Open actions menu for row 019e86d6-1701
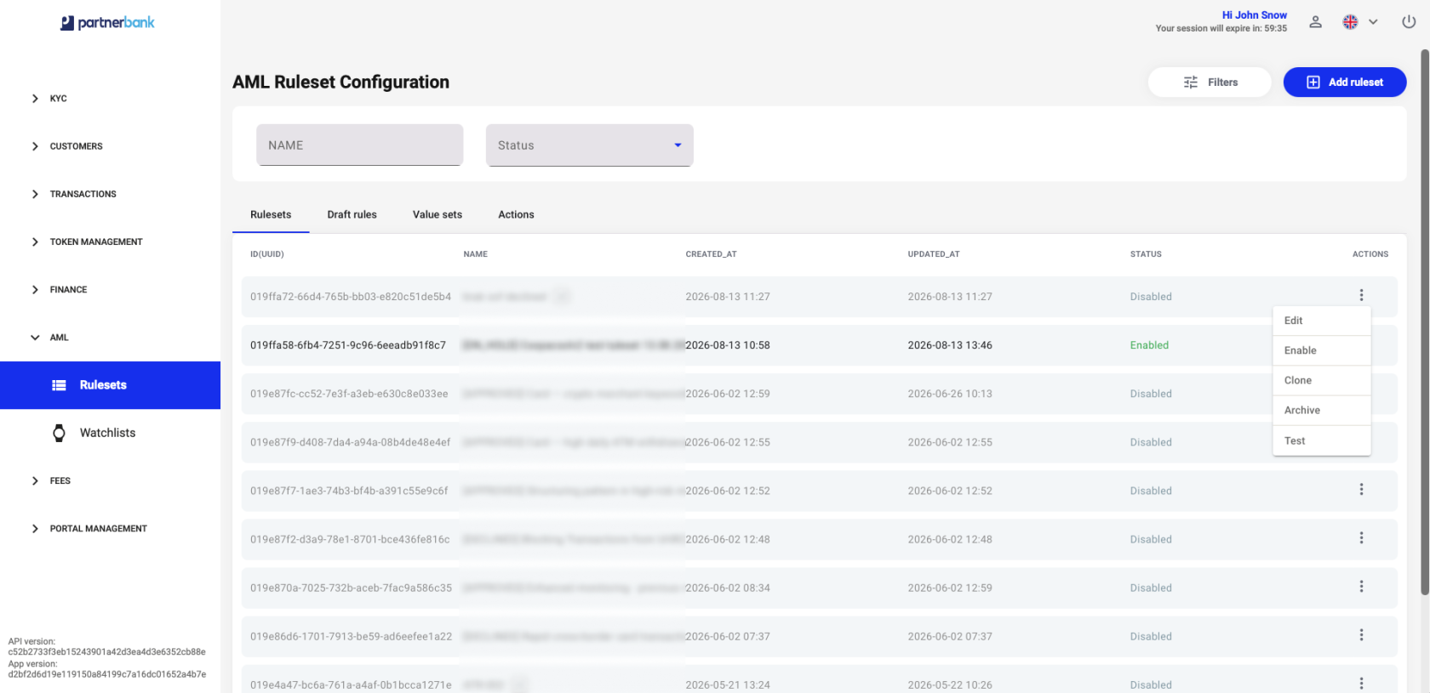 pos(1361,635)
